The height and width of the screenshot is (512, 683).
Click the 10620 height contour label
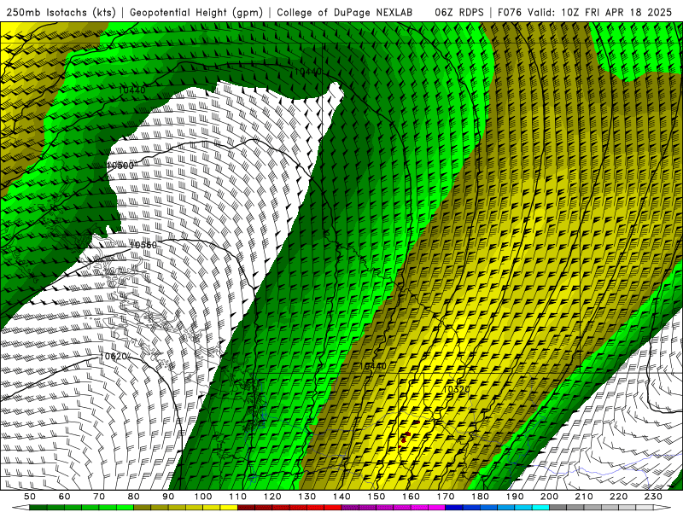[114, 357]
